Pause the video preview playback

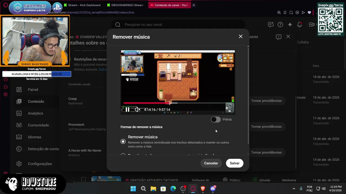coord(127,109)
